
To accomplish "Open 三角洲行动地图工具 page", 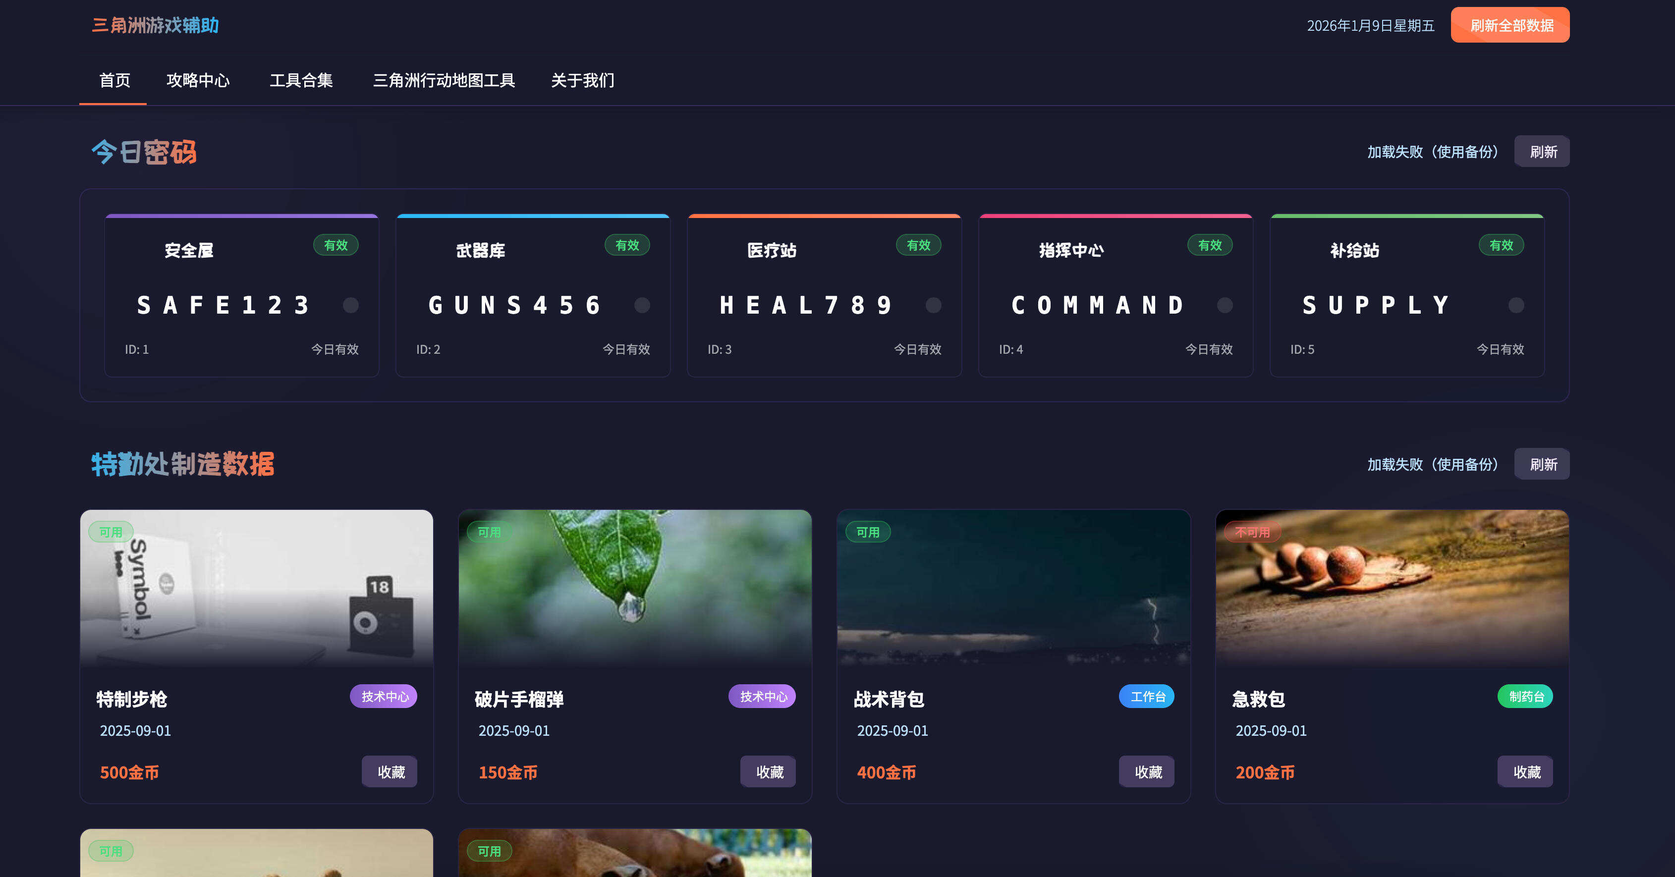I will coord(444,81).
